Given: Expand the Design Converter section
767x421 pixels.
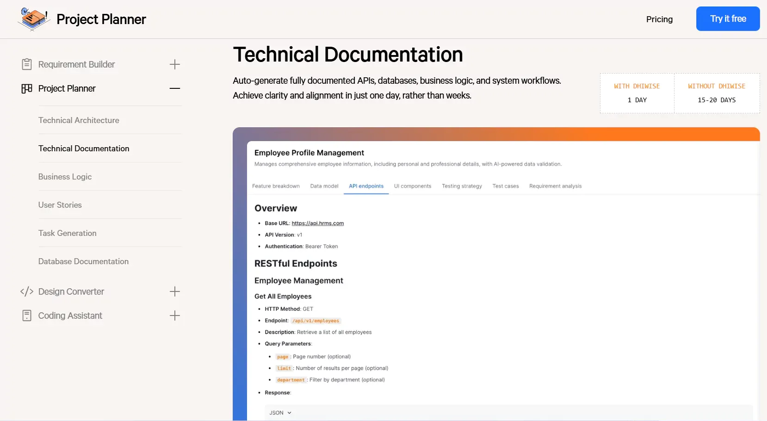Looking at the screenshot, I should click(175, 291).
